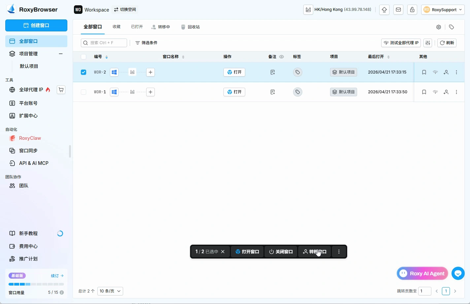
Task: Open 推广计划
Action: click(28, 259)
